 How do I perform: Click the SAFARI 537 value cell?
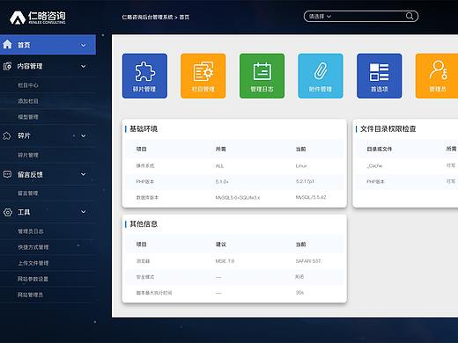click(x=308, y=261)
